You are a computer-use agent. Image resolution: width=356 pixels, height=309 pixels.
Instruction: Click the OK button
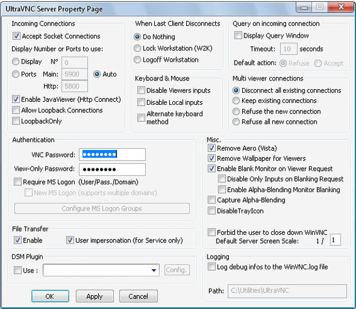50,296
